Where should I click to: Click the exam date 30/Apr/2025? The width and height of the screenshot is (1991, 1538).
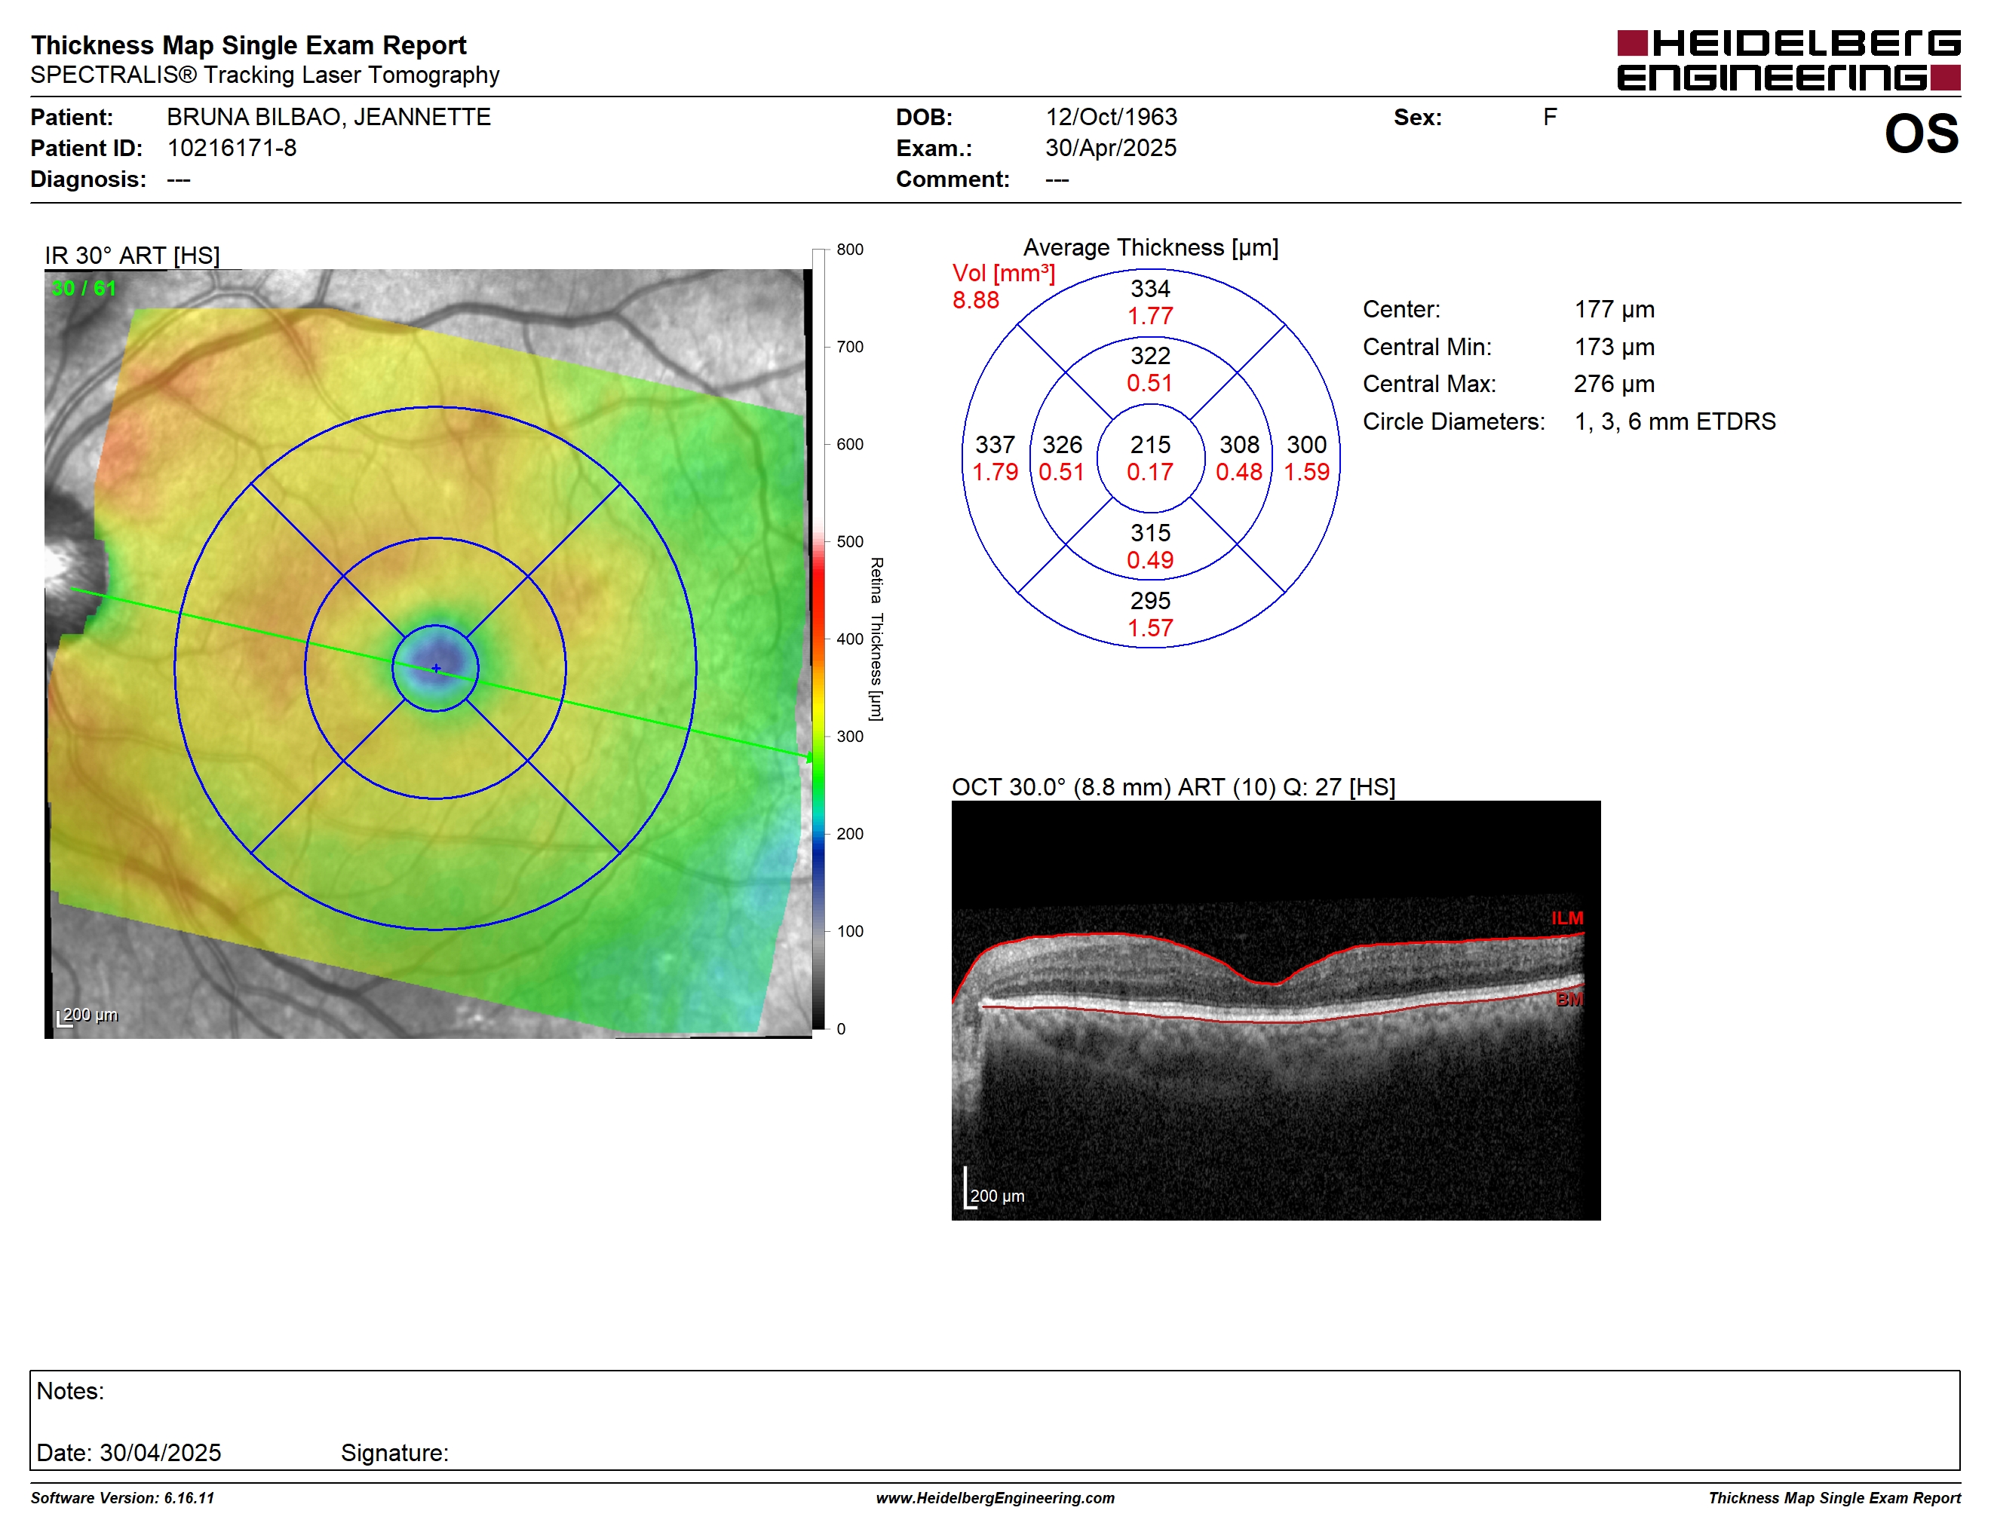point(1110,149)
